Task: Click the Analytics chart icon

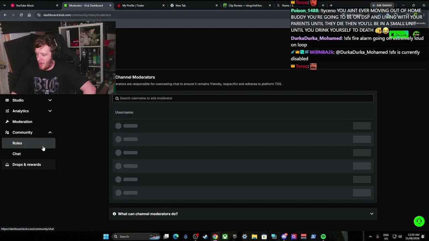Action: [x=7, y=111]
